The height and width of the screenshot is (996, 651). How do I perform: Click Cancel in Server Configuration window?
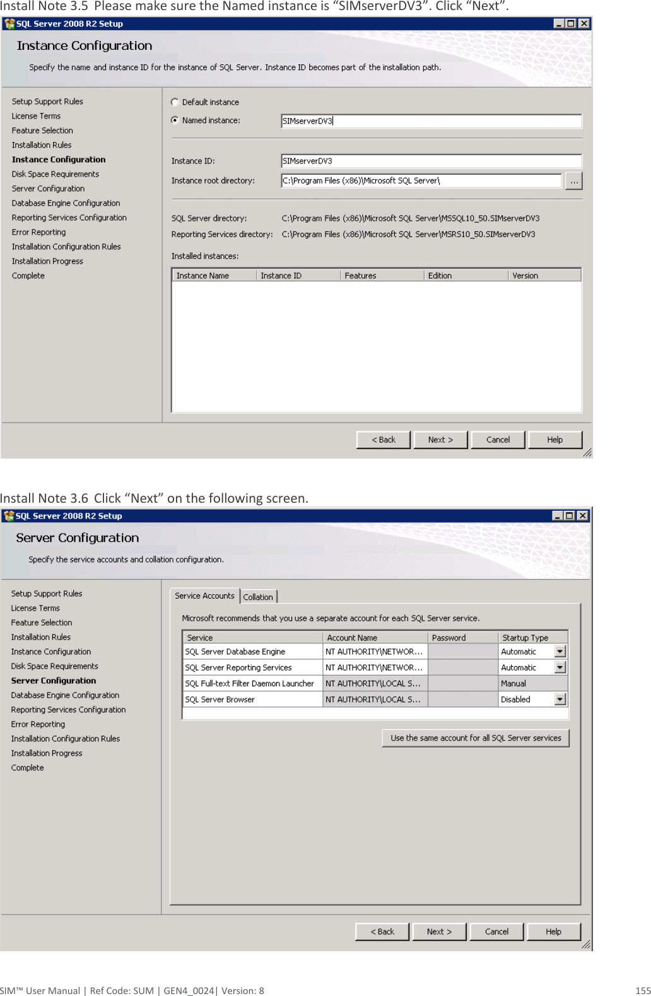click(496, 932)
